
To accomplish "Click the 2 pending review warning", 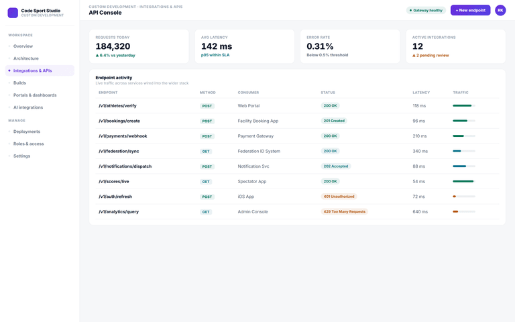I will pos(431,55).
